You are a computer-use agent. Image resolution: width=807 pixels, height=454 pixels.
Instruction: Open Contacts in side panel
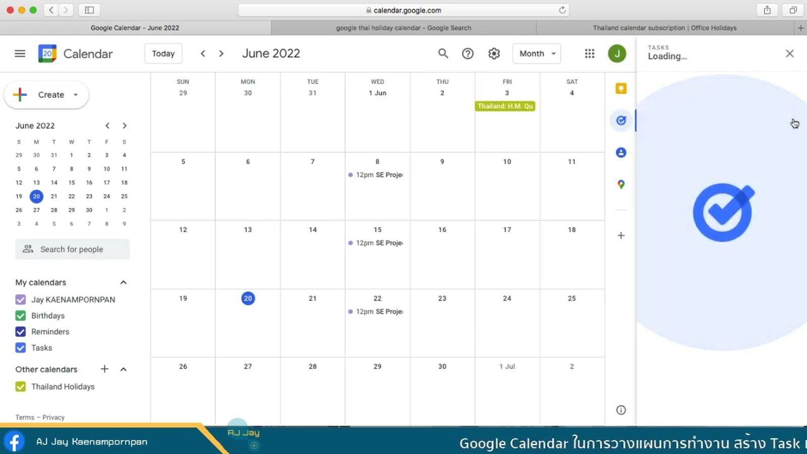pyautogui.click(x=621, y=152)
